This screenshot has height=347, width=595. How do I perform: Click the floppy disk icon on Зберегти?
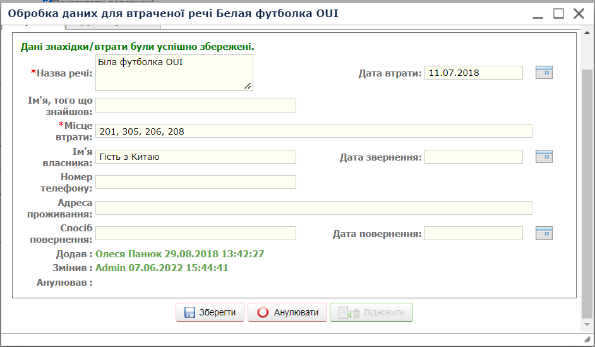189,313
